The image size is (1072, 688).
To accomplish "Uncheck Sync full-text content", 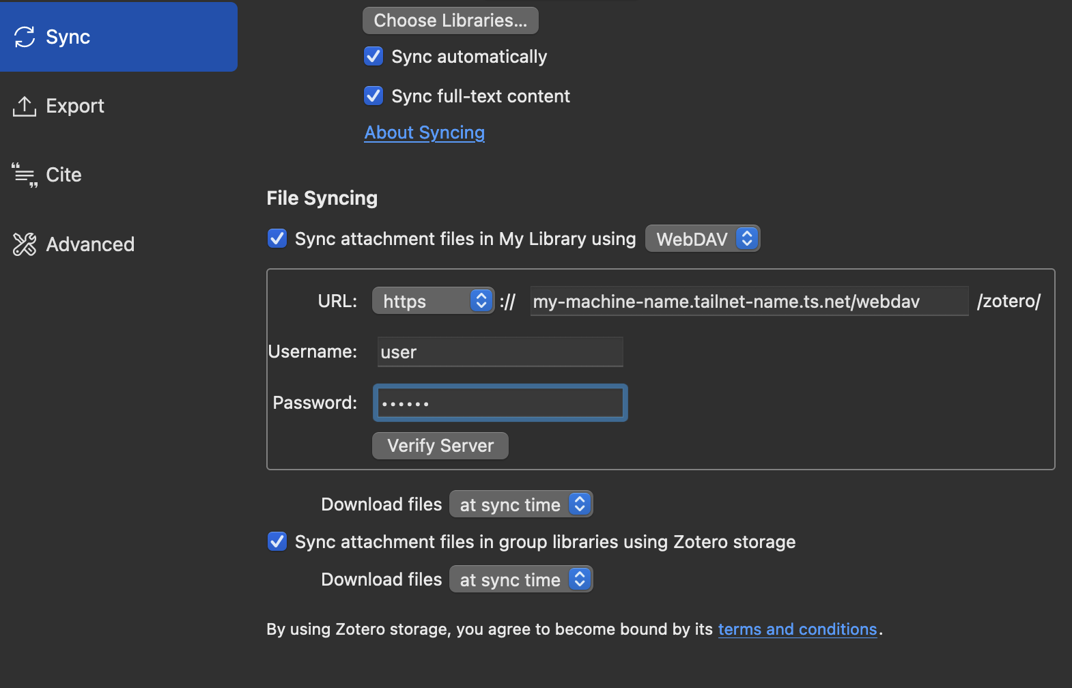I will click(x=373, y=96).
